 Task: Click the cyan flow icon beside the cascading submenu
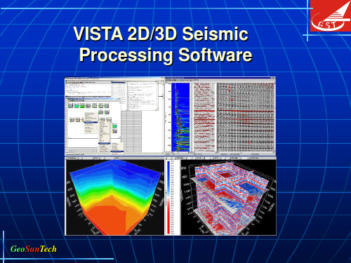coord(114,126)
